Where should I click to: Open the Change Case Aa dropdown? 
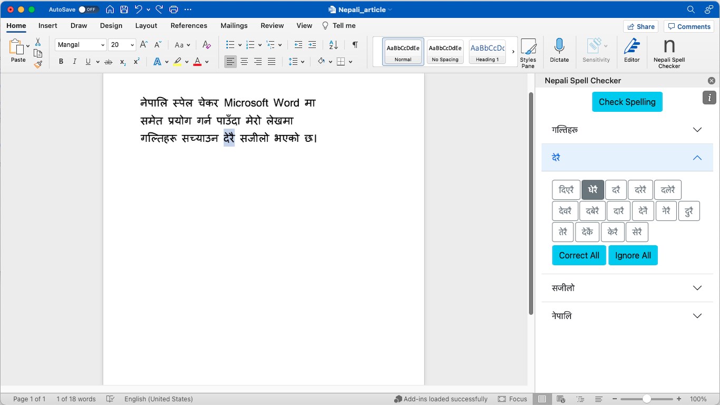point(182,45)
